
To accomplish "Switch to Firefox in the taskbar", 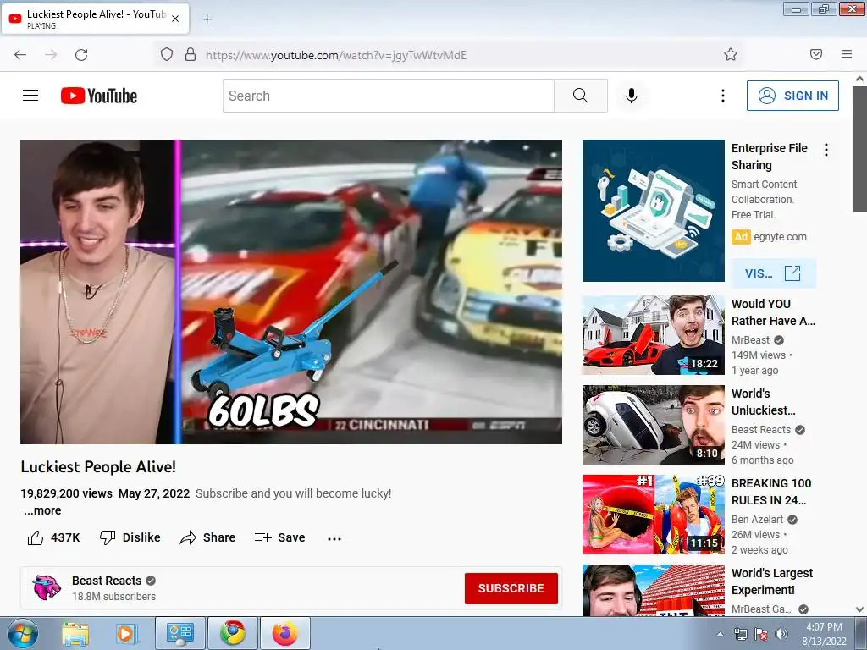I will (284, 633).
